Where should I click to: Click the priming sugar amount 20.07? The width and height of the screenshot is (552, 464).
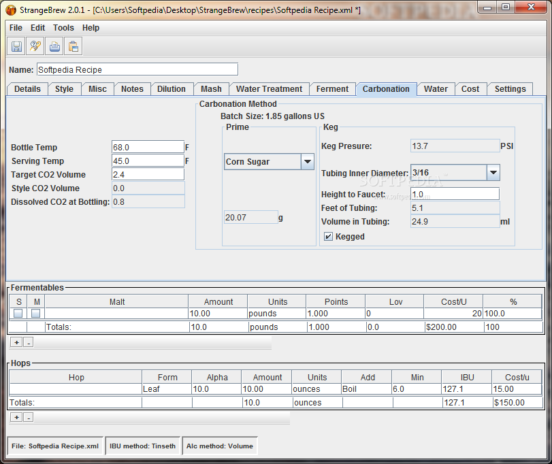[250, 218]
